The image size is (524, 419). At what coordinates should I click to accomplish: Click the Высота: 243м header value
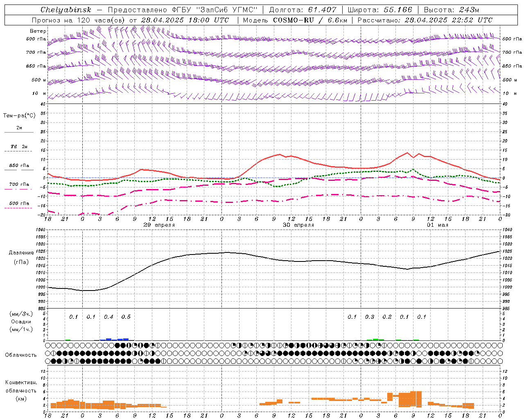451,10
